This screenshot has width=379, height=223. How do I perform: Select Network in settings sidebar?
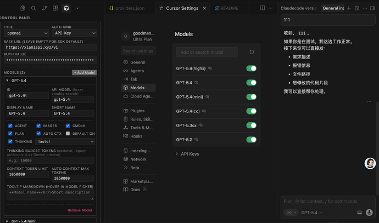(x=138, y=159)
